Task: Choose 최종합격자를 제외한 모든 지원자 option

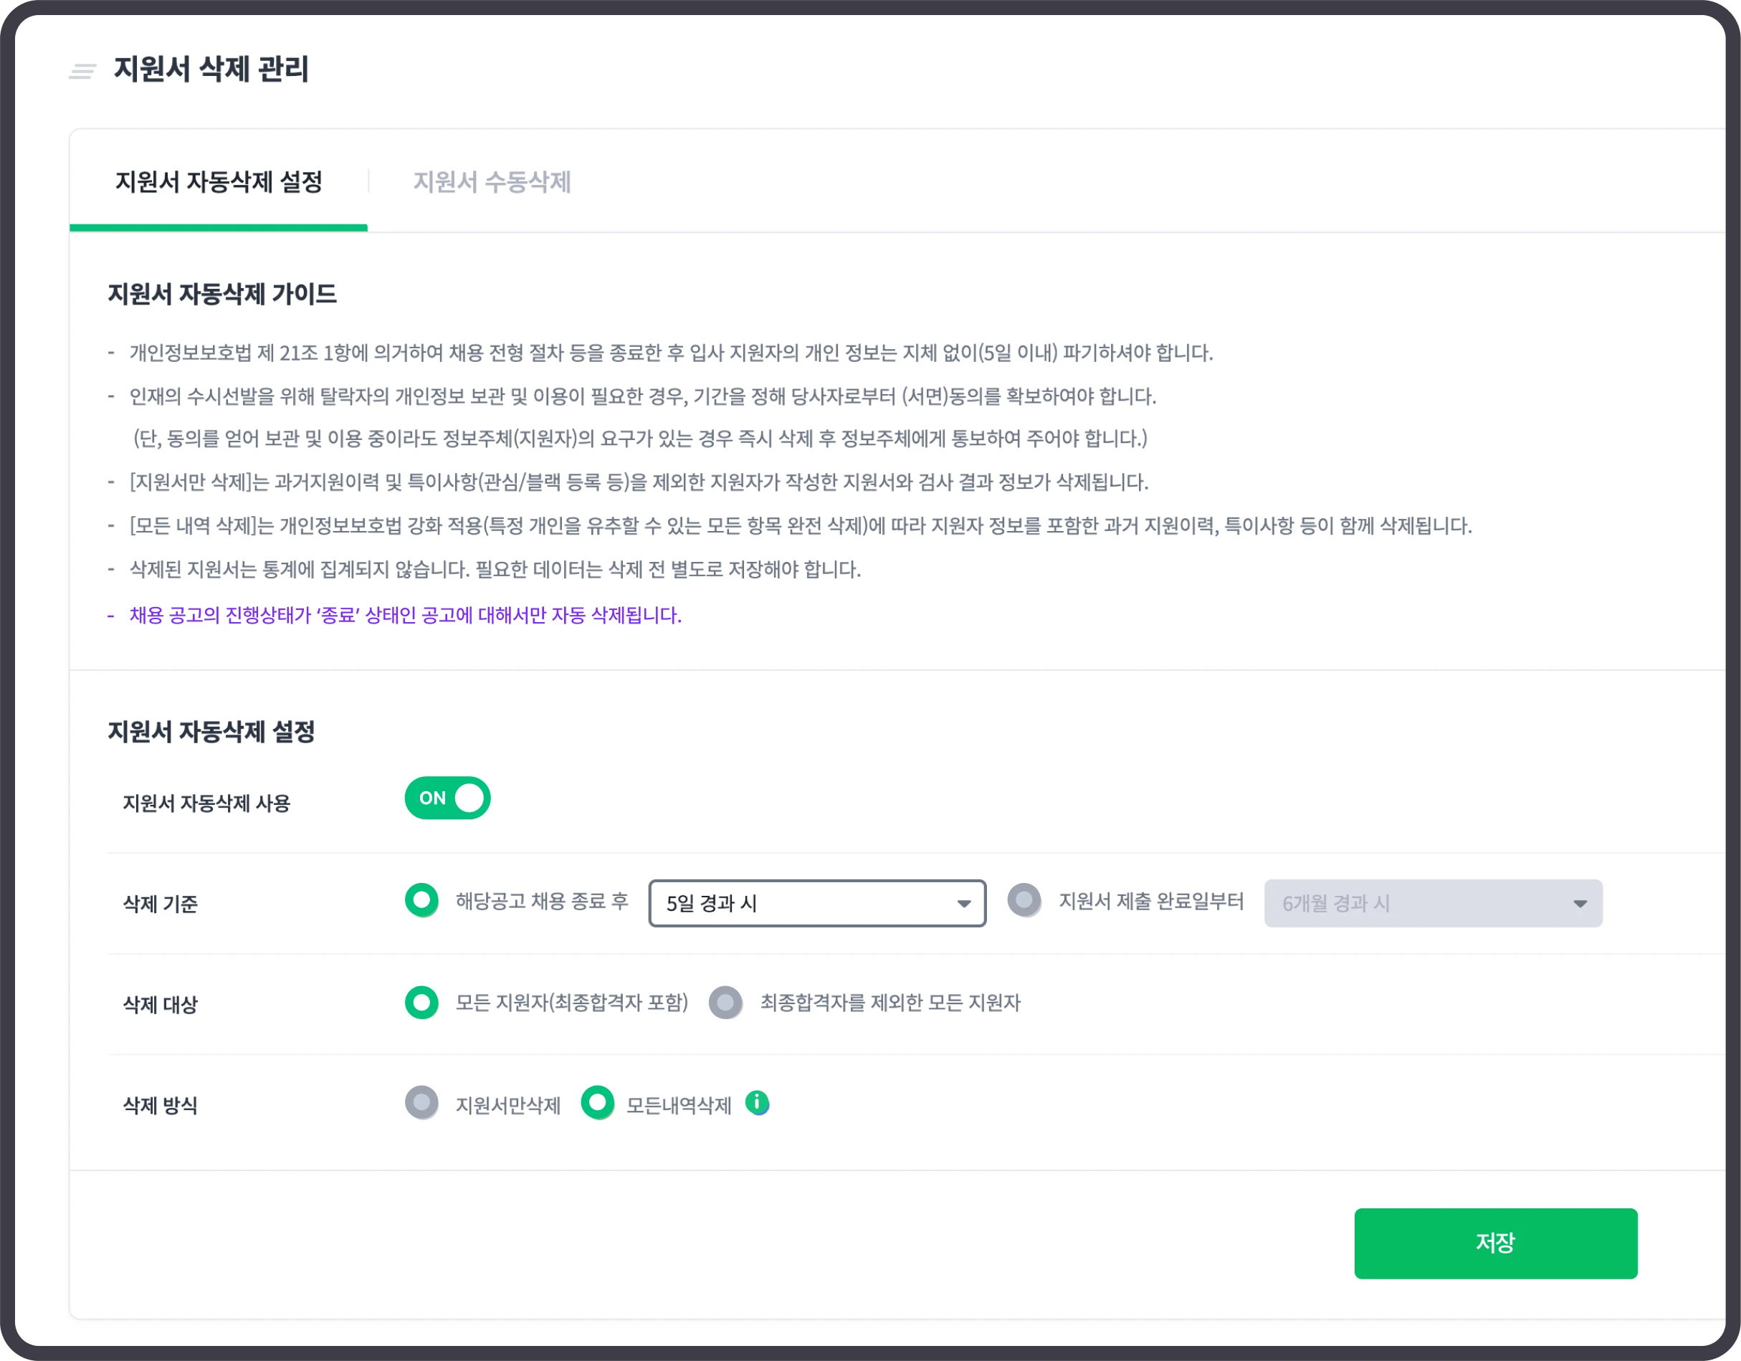Action: tap(725, 1003)
